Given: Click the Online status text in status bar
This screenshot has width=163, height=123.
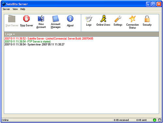Looking at the screenshot, I should [x=5, y=120].
